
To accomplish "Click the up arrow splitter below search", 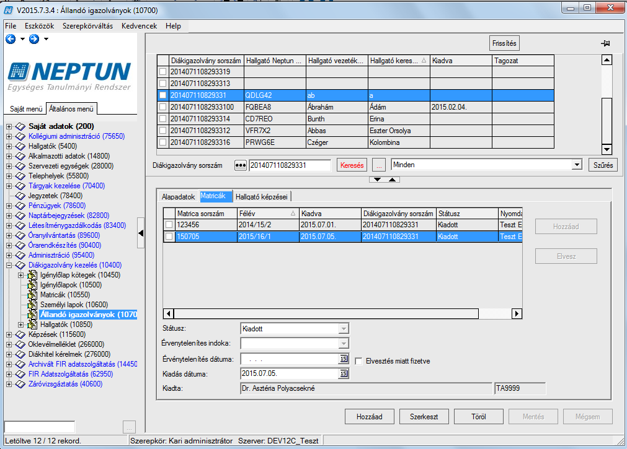I will pos(393,180).
